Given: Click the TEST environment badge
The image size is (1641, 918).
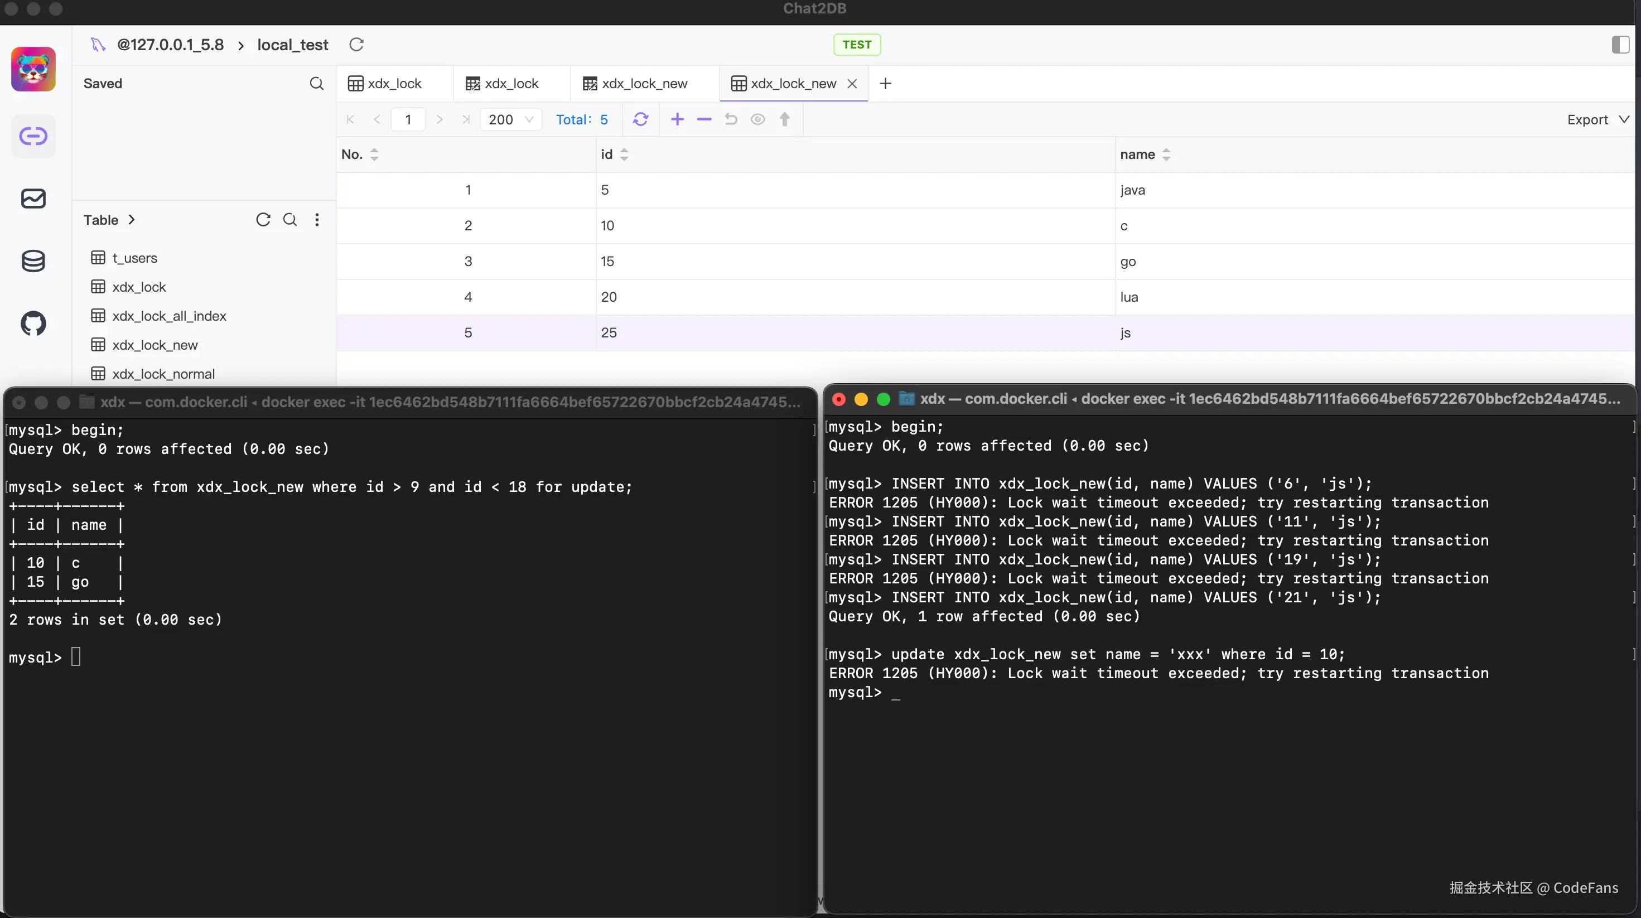Looking at the screenshot, I should coord(857,45).
